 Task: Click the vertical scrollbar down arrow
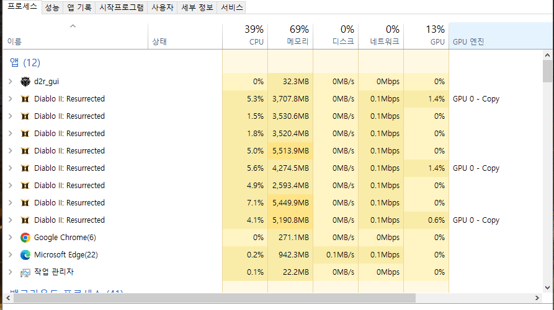coord(547,288)
